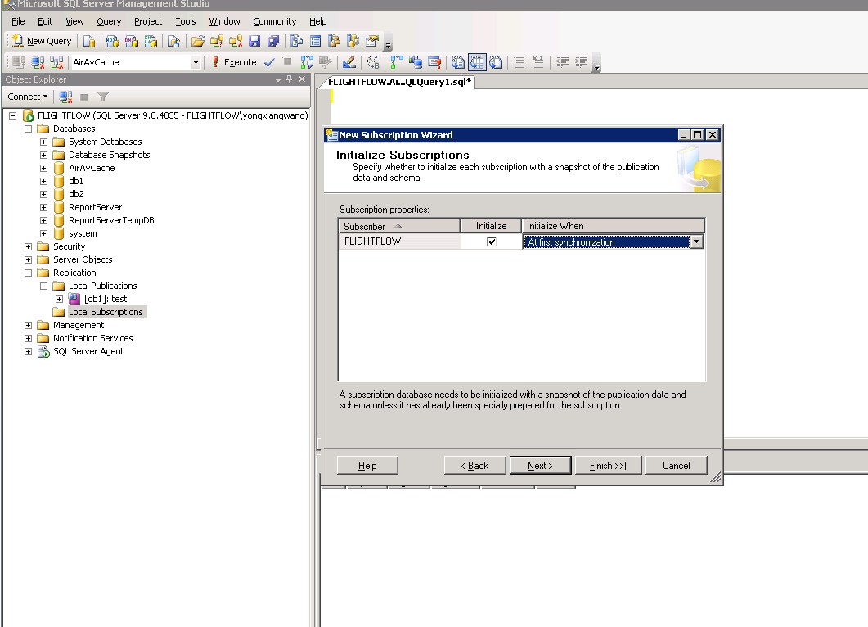This screenshot has height=627, width=868.
Task: Click the Parse query checkmark icon
Action: (269, 62)
